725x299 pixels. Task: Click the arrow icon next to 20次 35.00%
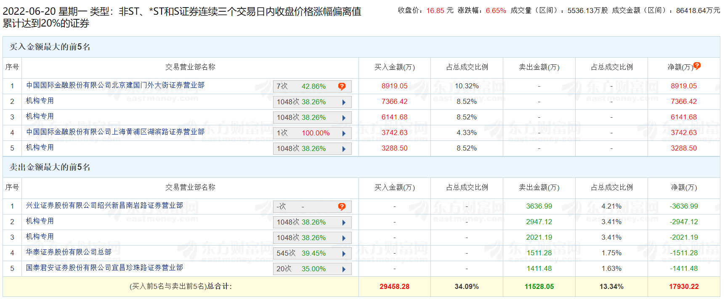point(344,269)
